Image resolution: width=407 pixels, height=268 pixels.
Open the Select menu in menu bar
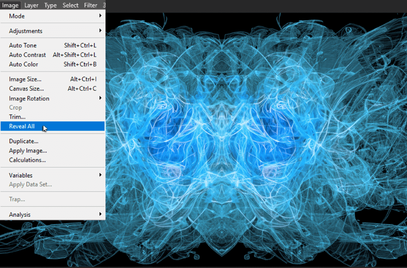[70, 5]
